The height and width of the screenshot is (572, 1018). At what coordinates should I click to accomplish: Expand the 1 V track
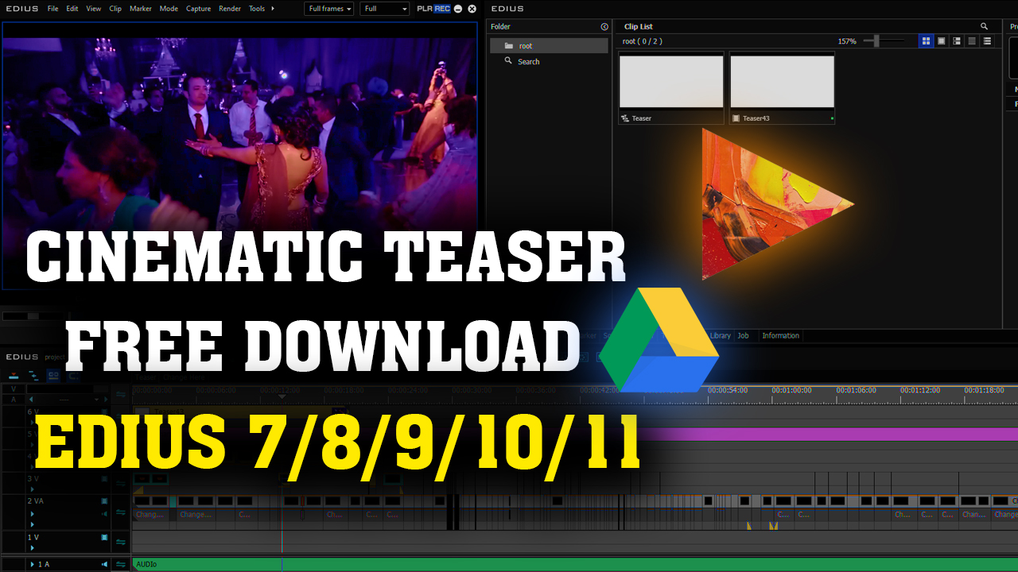(33, 547)
